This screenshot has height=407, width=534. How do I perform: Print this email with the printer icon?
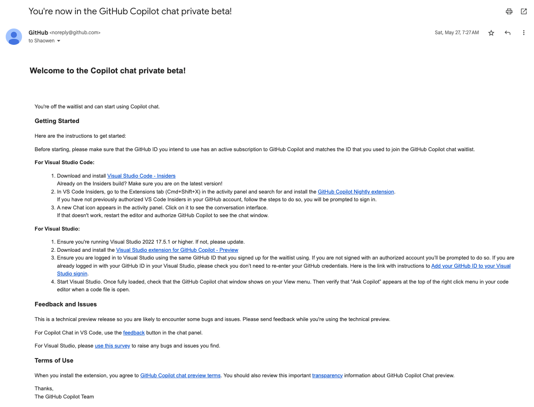pos(509,11)
